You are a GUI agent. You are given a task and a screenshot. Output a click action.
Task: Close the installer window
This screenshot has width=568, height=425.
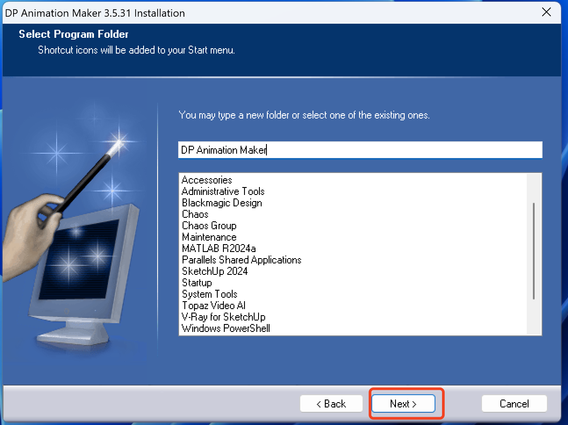[546, 12]
